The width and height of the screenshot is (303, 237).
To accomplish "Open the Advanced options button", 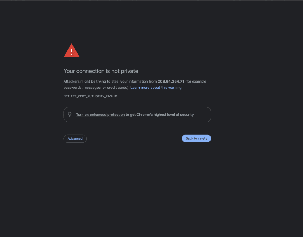I will click(75, 138).
